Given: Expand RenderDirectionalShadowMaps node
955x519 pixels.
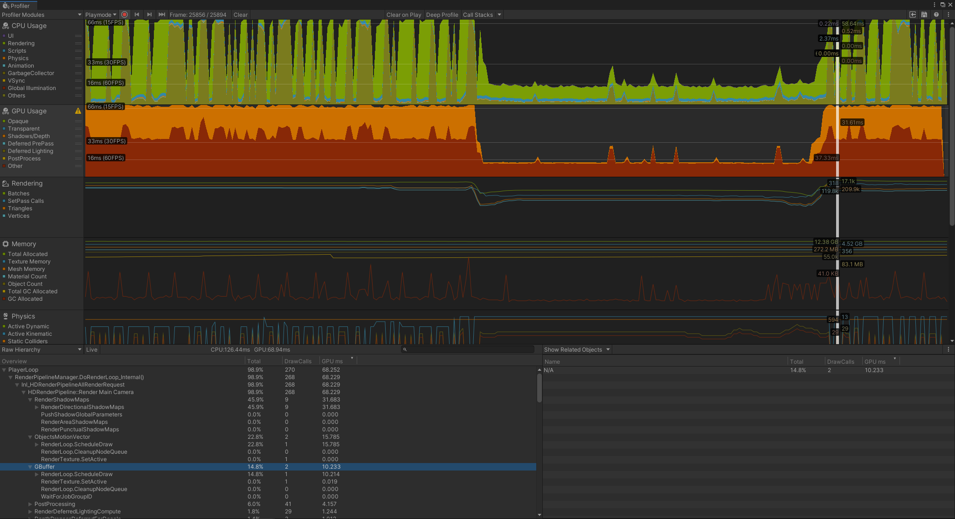Looking at the screenshot, I should [37, 407].
